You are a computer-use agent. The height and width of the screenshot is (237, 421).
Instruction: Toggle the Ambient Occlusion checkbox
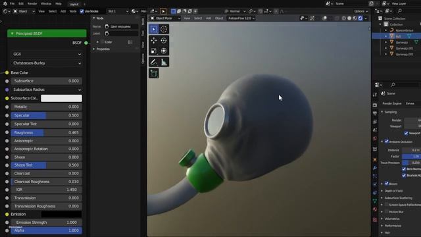pyautogui.click(x=387, y=141)
